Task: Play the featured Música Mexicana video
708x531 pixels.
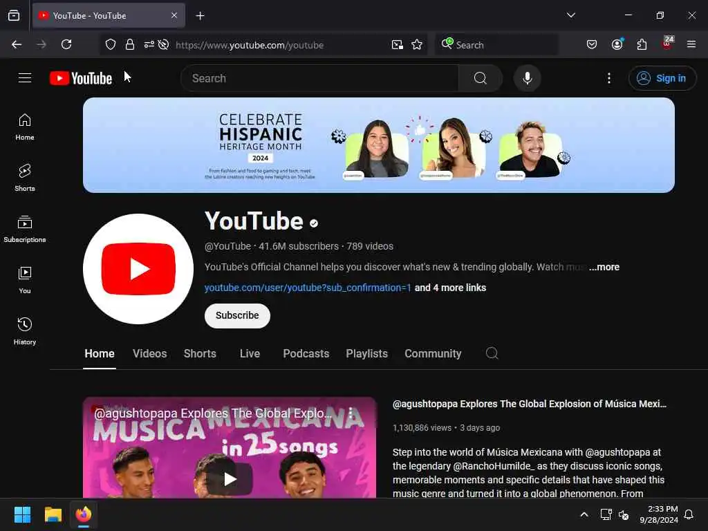Action: click(x=230, y=478)
